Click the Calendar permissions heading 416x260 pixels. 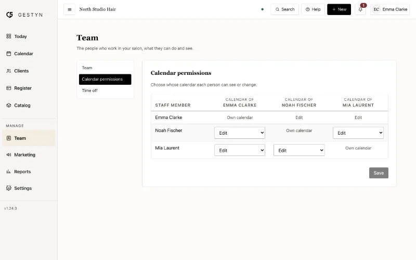(x=181, y=73)
